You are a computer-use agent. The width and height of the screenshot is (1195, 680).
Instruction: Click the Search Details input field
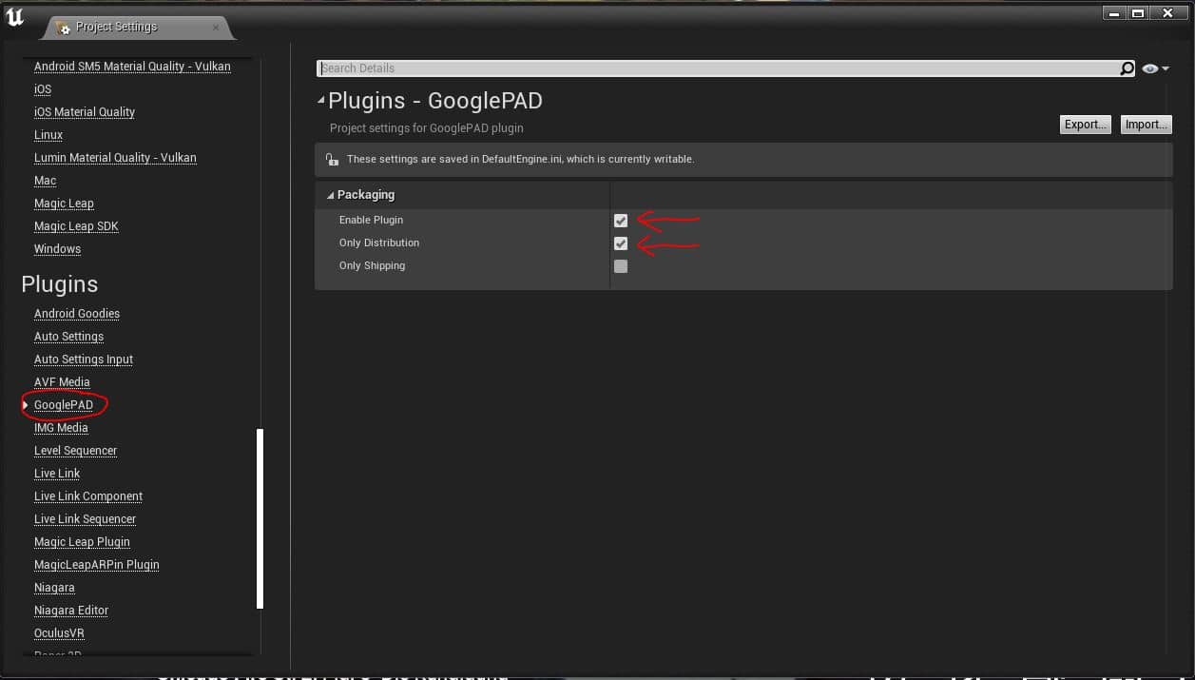click(718, 68)
